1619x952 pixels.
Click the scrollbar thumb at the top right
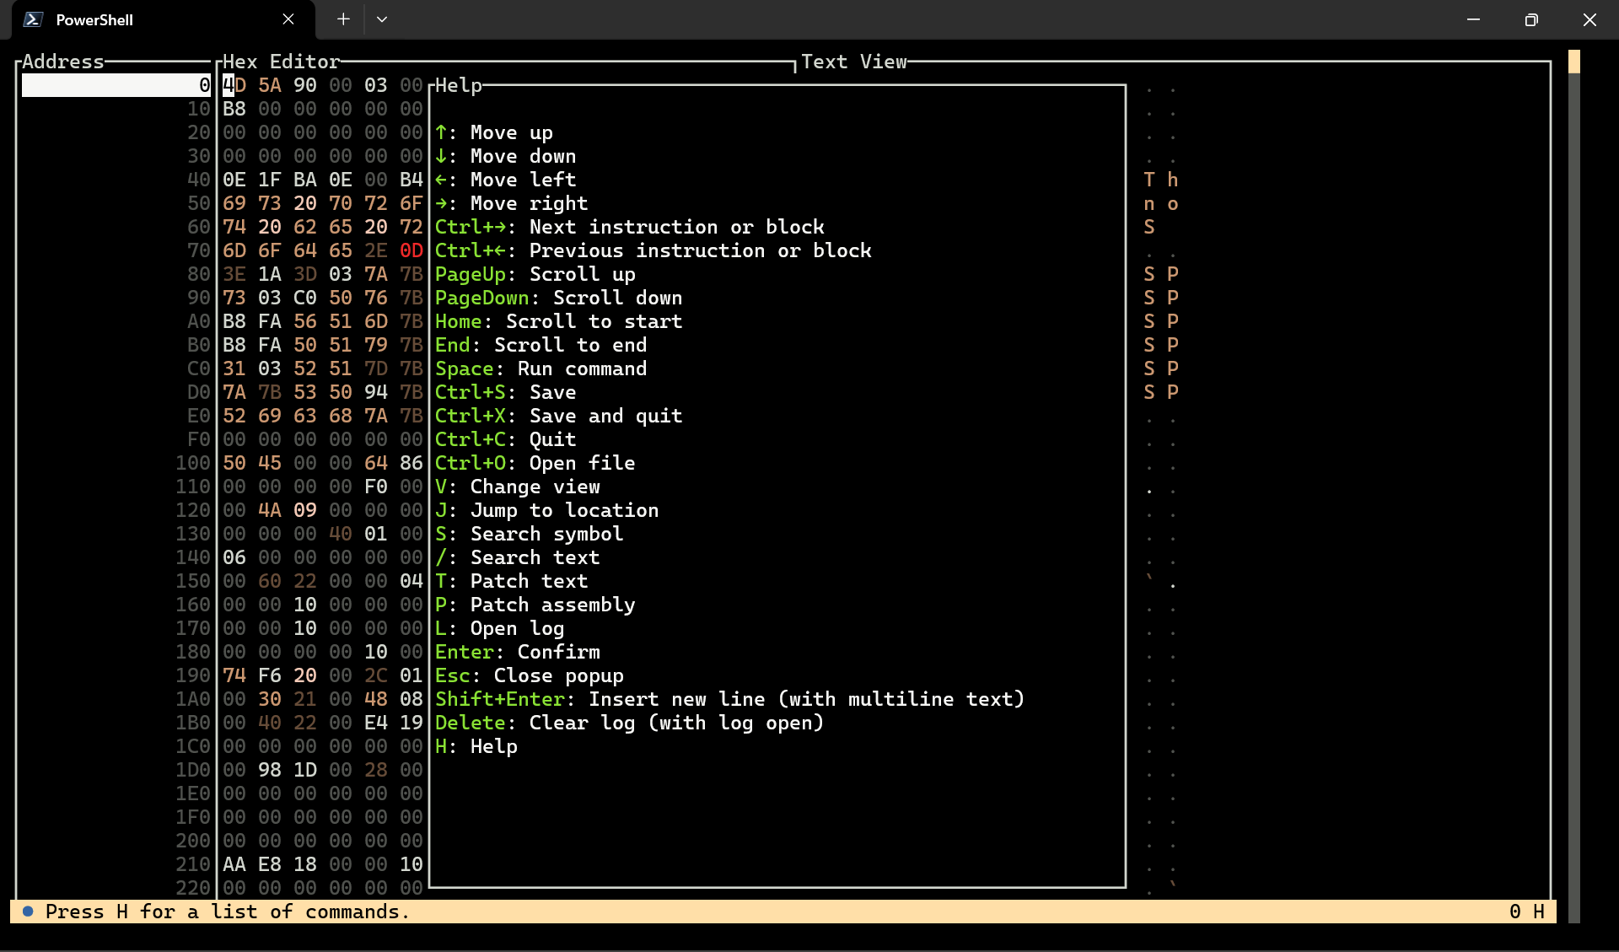[x=1573, y=61]
